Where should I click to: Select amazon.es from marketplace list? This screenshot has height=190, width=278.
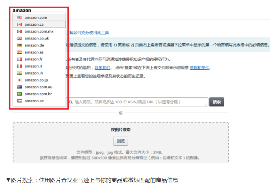click(34, 52)
